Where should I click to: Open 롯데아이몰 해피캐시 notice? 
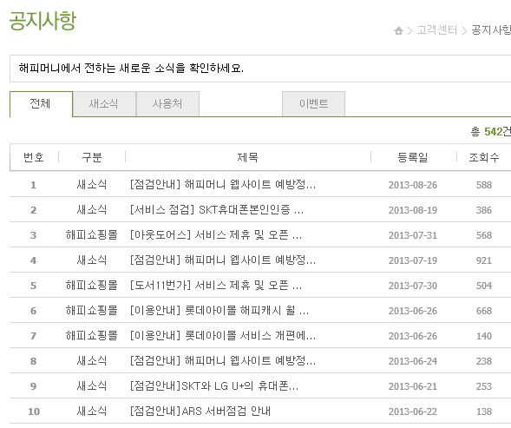point(219,311)
